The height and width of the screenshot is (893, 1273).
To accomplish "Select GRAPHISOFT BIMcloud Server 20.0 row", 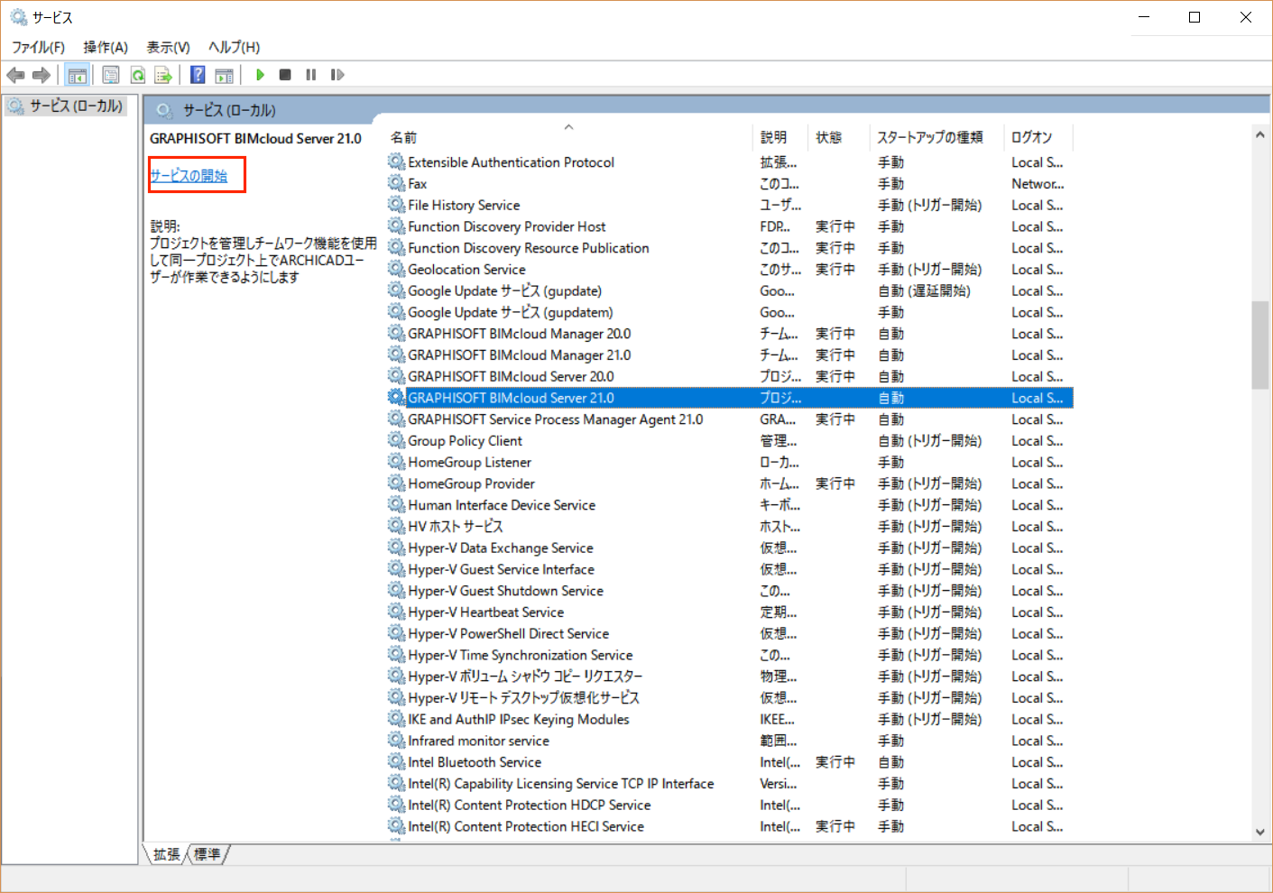I will [730, 376].
